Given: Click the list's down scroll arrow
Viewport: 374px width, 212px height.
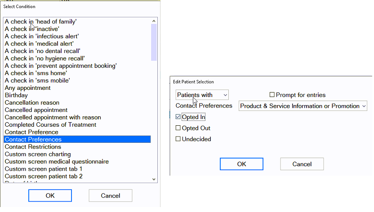Looking at the screenshot, I should tap(154, 179).
